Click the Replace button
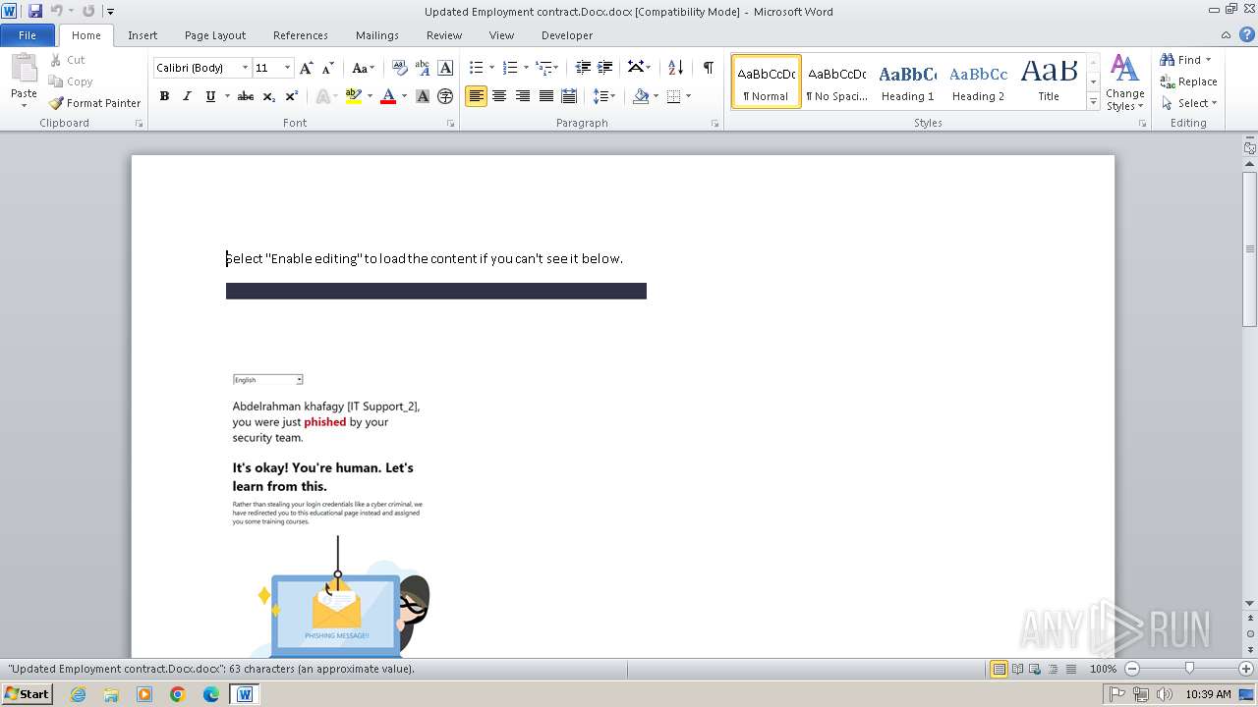 tap(1189, 82)
